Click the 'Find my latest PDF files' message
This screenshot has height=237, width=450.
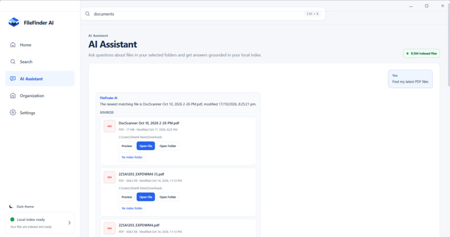(410, 81)
